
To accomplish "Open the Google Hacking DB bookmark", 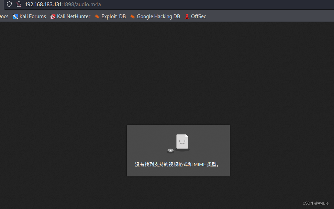I will click(x=155, y=16).
